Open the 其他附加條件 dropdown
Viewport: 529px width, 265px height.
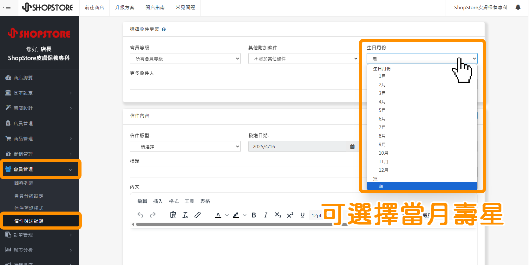pyautogui.click(x=304, y=59)
